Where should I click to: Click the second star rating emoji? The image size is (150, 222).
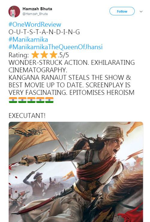pos(44,55)
